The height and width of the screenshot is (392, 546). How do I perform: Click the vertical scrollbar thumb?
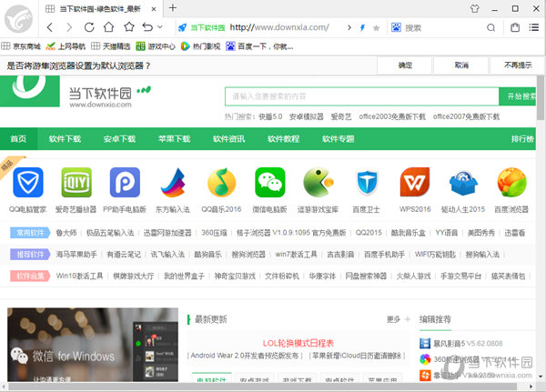click(x=541, y=98)
